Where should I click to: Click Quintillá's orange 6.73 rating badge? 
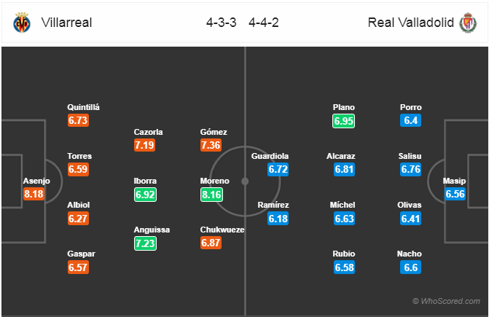point(78,120)
